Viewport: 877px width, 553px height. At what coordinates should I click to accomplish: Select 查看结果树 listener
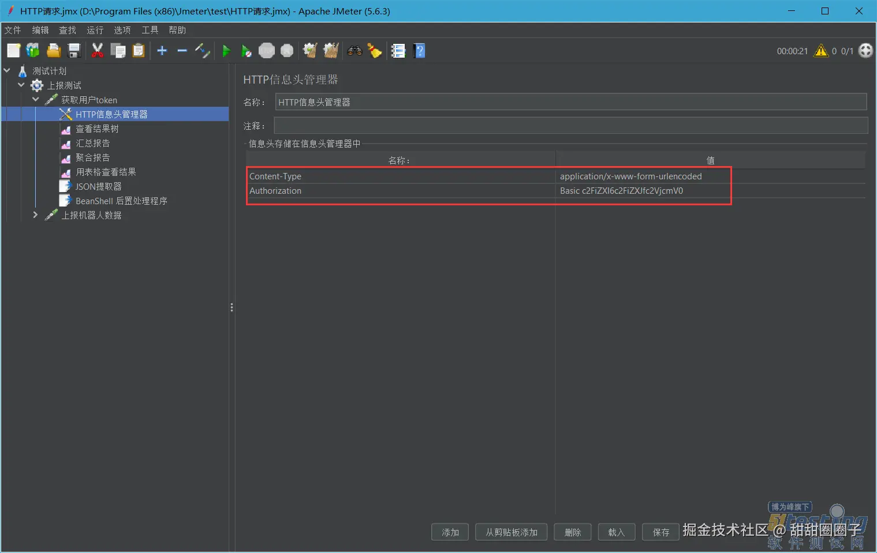(97, 129)
